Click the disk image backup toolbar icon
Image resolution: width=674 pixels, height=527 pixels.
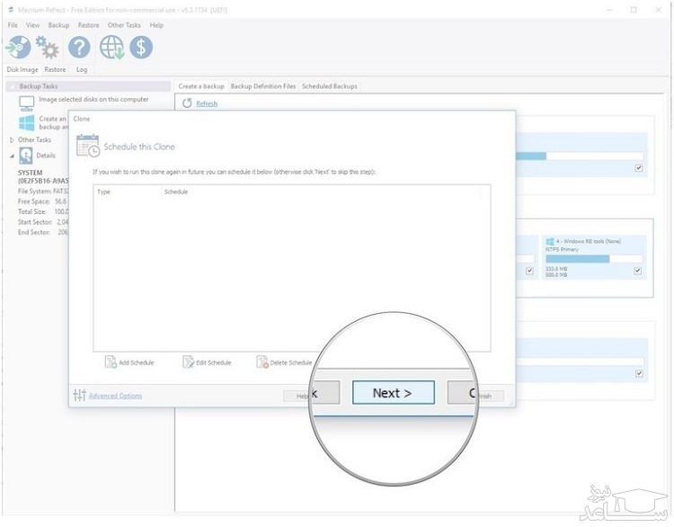19,48
